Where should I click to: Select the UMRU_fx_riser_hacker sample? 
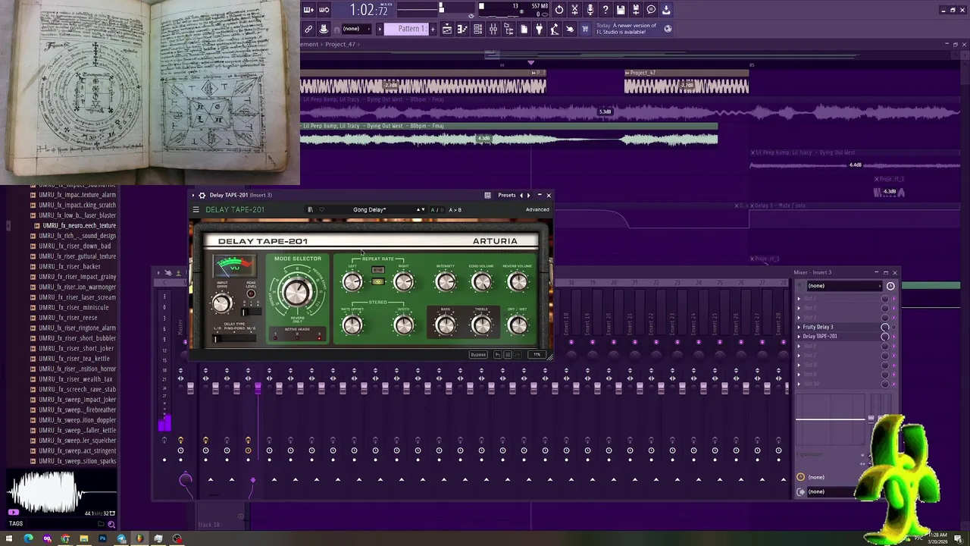point(70,266)
